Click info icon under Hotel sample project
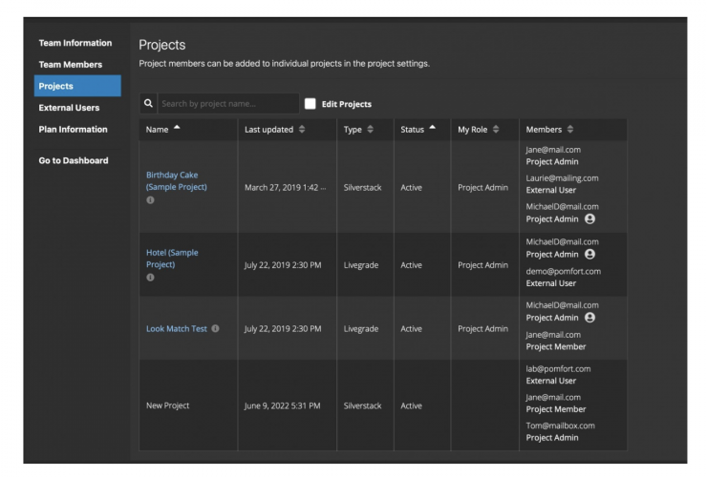 click(150, 278)
